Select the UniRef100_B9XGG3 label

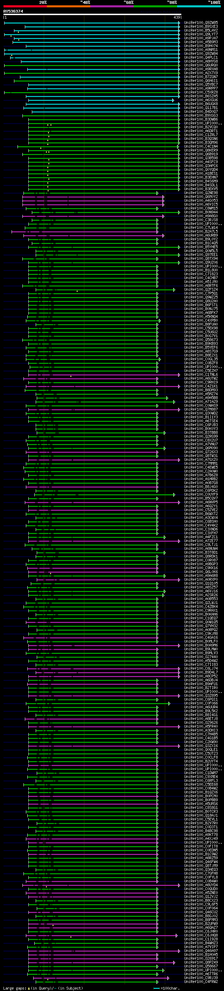(201, 115)
